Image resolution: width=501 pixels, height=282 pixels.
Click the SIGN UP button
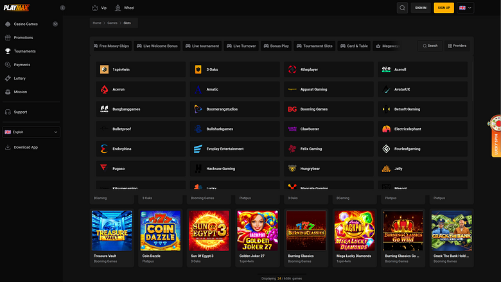pos(444,8)
